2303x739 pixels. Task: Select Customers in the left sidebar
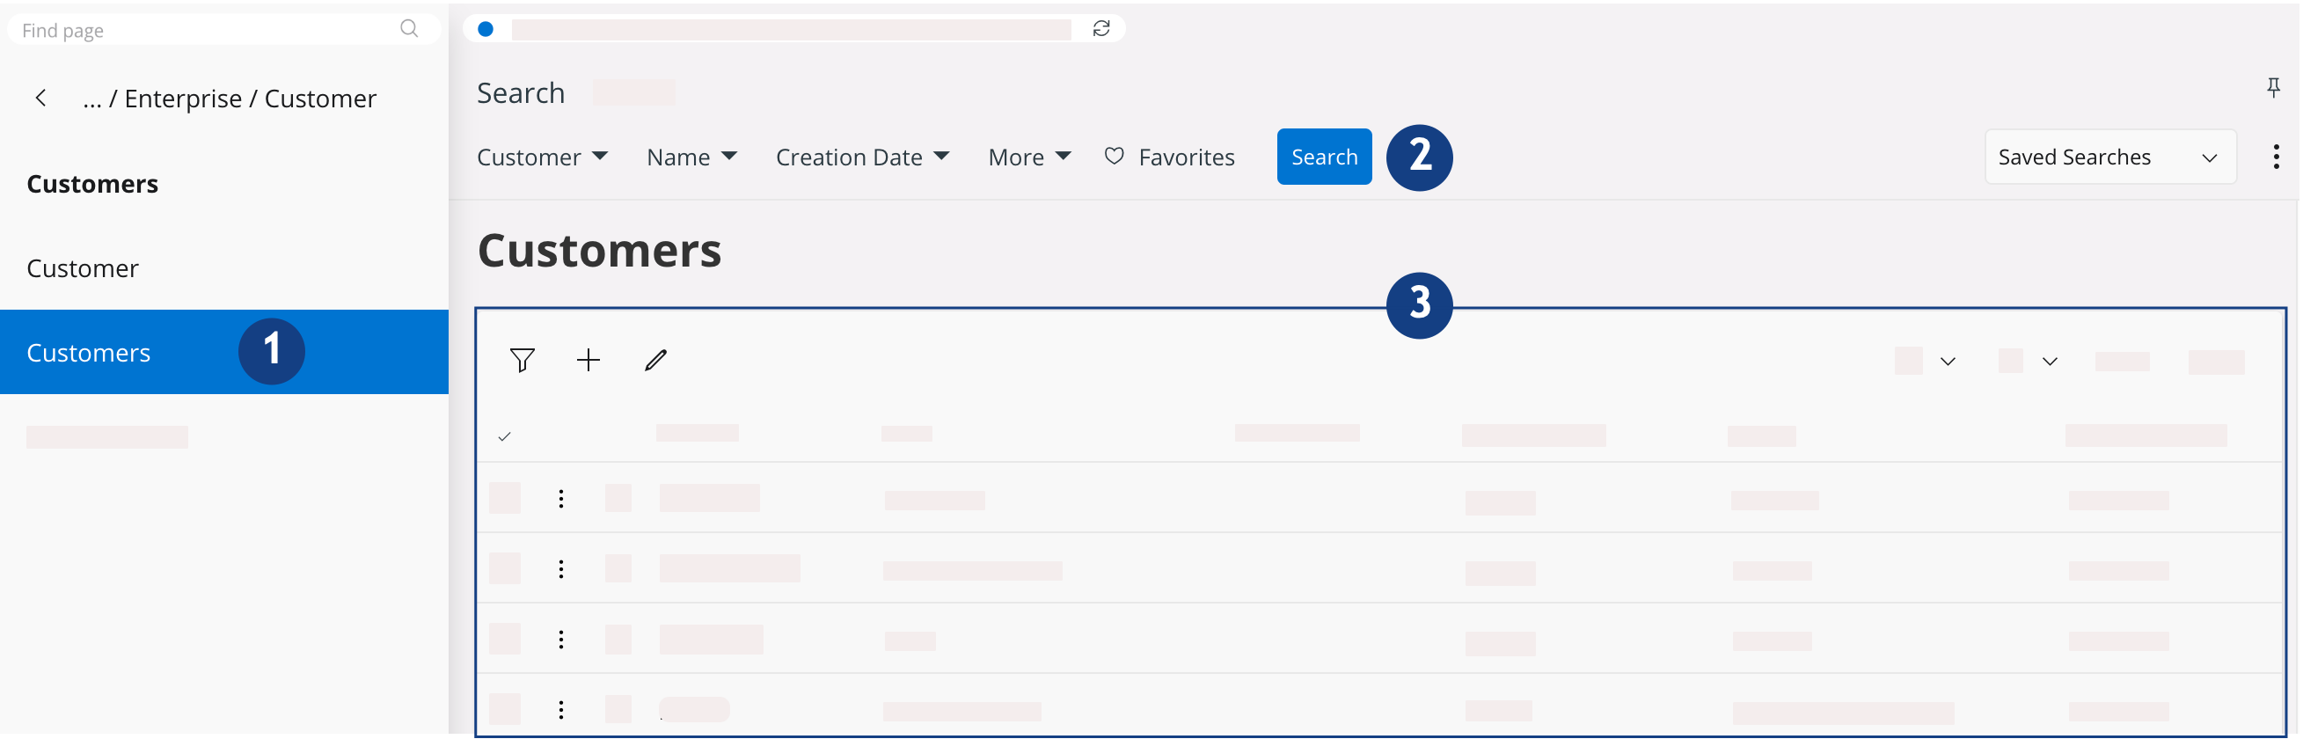(x=89, y=353)
